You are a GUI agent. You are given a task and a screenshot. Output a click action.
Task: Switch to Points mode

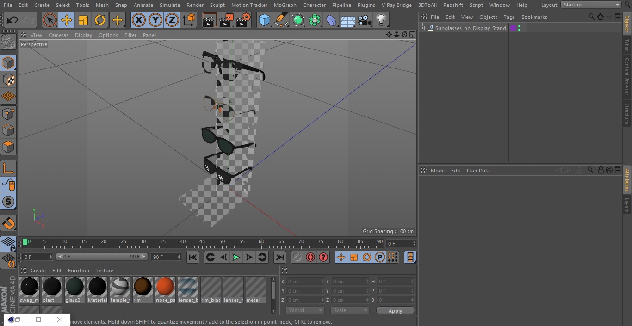[8, 114]
